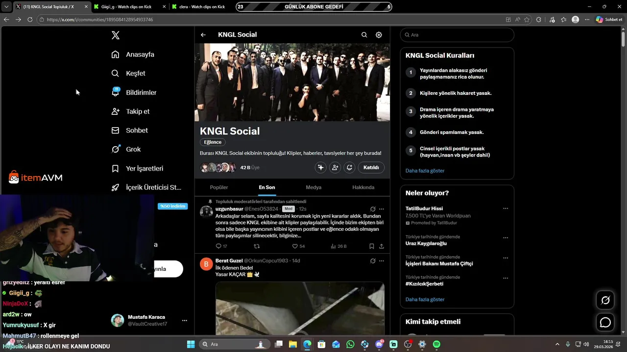Like uzgunbasur's pinned post
The height and width of the screenshot is (352, 627).
point(298,246)
